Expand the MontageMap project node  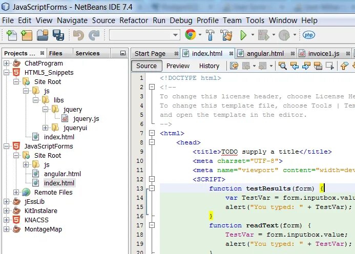7,229
